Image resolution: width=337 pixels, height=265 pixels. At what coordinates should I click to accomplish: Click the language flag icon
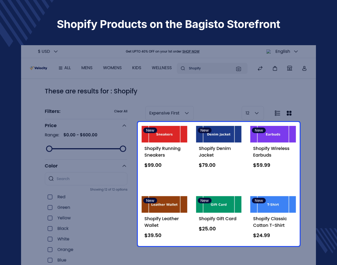[268, 51]
